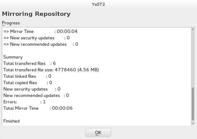Viewport: 197px width, 139px height.
Task: Click the Finished line in the log
Action: coord(11,121)
